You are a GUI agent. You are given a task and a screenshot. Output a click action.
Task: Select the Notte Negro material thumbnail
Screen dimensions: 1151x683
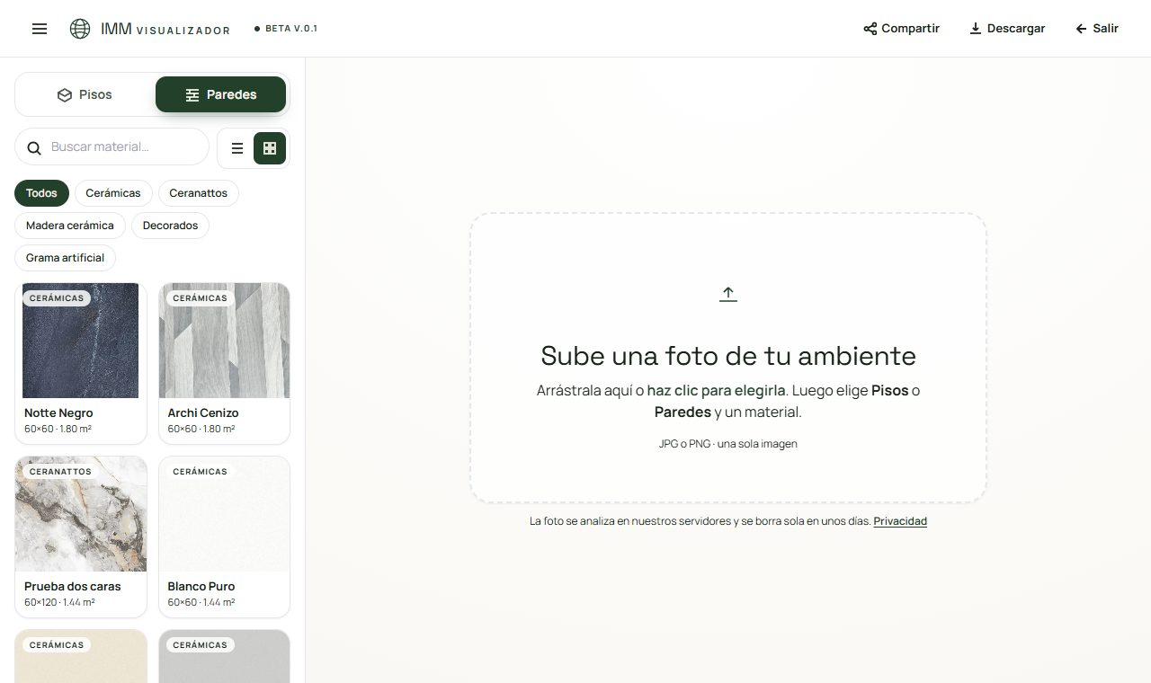tap(81, 341)
